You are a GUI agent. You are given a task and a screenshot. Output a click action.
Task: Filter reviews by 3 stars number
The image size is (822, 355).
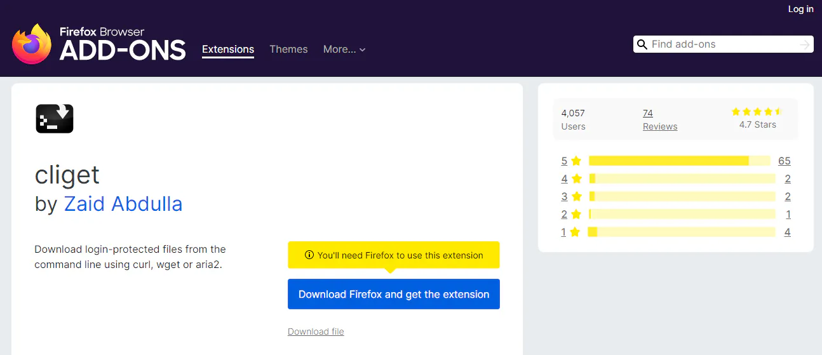coord(564,196)
